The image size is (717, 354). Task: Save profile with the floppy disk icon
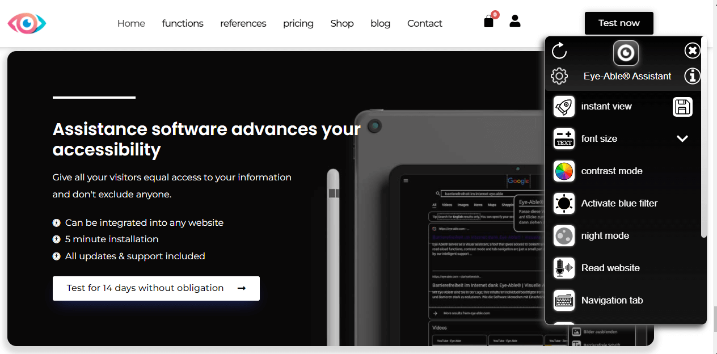point(682,107)
